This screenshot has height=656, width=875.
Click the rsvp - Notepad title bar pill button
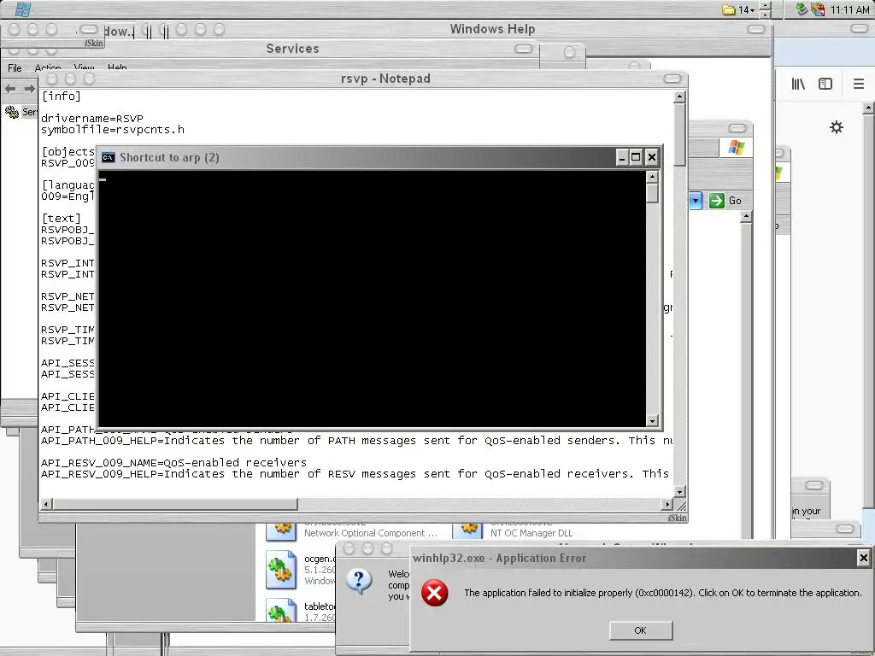point(672,79)
